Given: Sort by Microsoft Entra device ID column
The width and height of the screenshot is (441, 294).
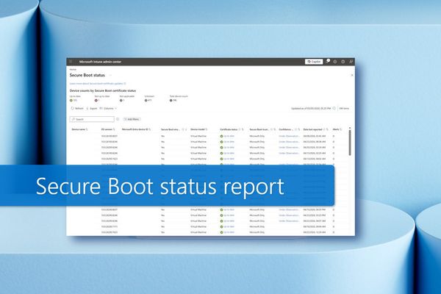Looking at the screenshot, I should (137, 129).
